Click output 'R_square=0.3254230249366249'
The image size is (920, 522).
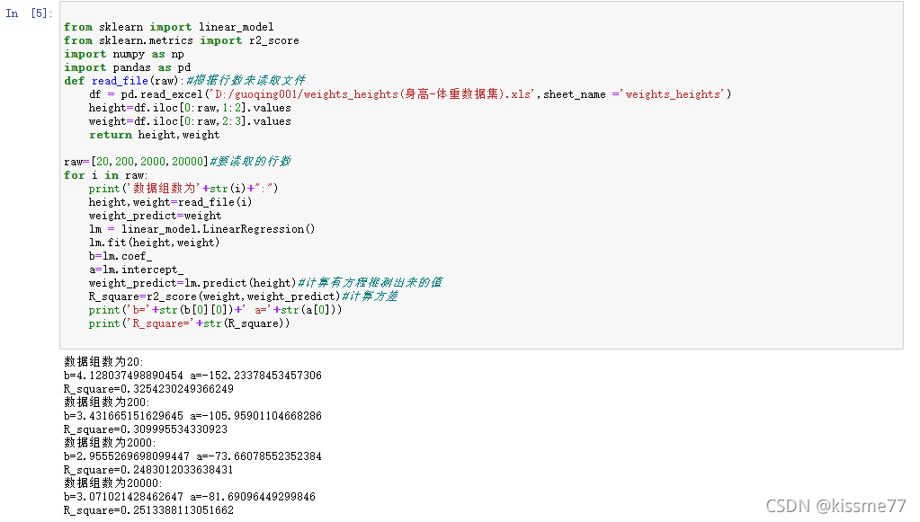point(148,389)
